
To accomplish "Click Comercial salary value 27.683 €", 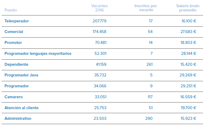I will (x=188, y=32).
